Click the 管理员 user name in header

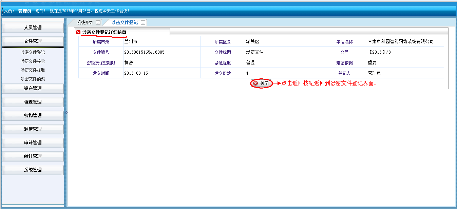25,11
